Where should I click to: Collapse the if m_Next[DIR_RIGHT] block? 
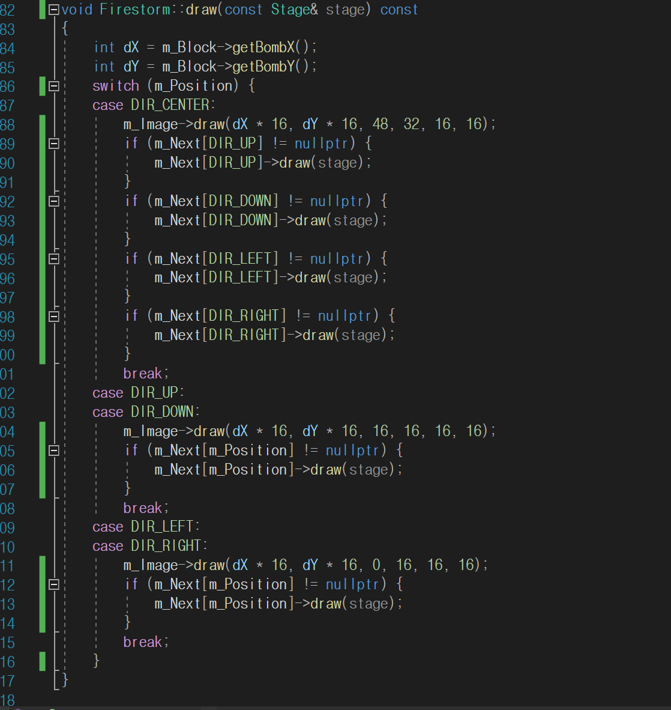[54, 316]
